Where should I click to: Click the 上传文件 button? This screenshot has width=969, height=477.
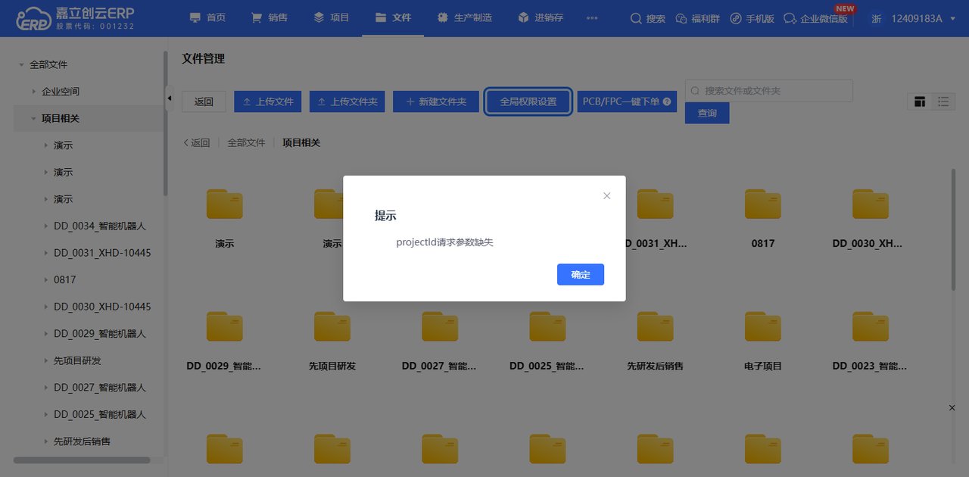(x=268, y=101)
